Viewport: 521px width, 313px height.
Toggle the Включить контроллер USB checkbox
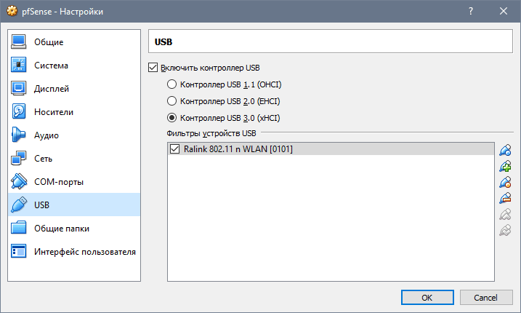pos(153,68)
